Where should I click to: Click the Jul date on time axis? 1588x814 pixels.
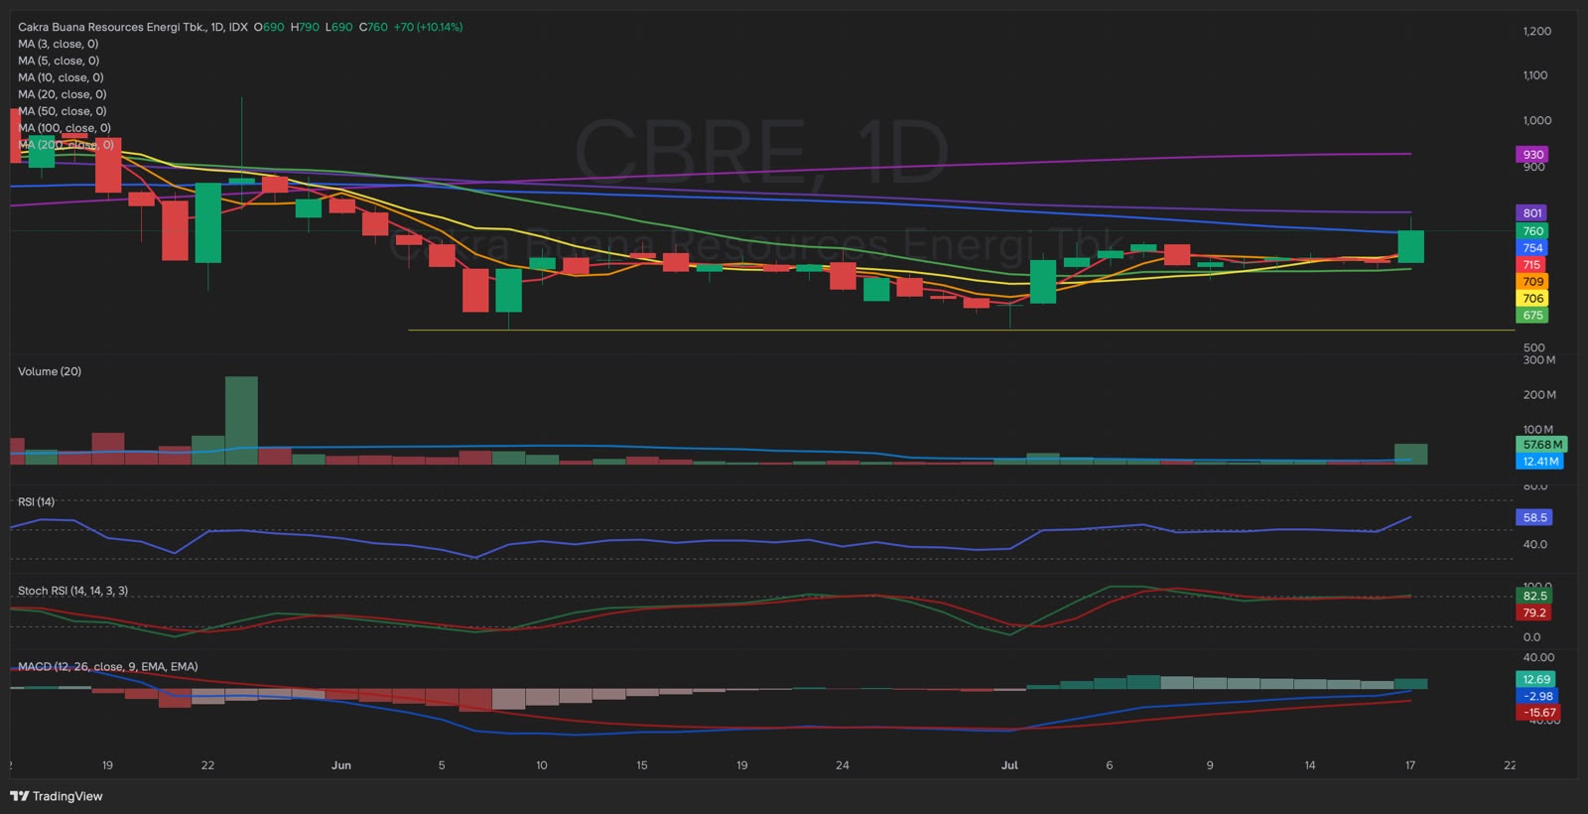(1009, 765)
